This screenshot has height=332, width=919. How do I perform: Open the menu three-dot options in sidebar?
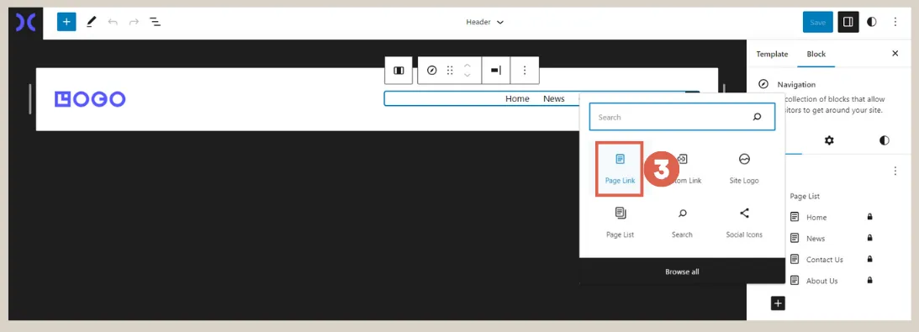pyautogui.click(x=895, y=171)
